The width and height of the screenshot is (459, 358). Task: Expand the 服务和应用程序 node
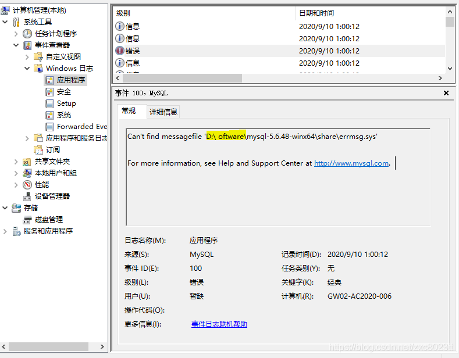(5, 231)
